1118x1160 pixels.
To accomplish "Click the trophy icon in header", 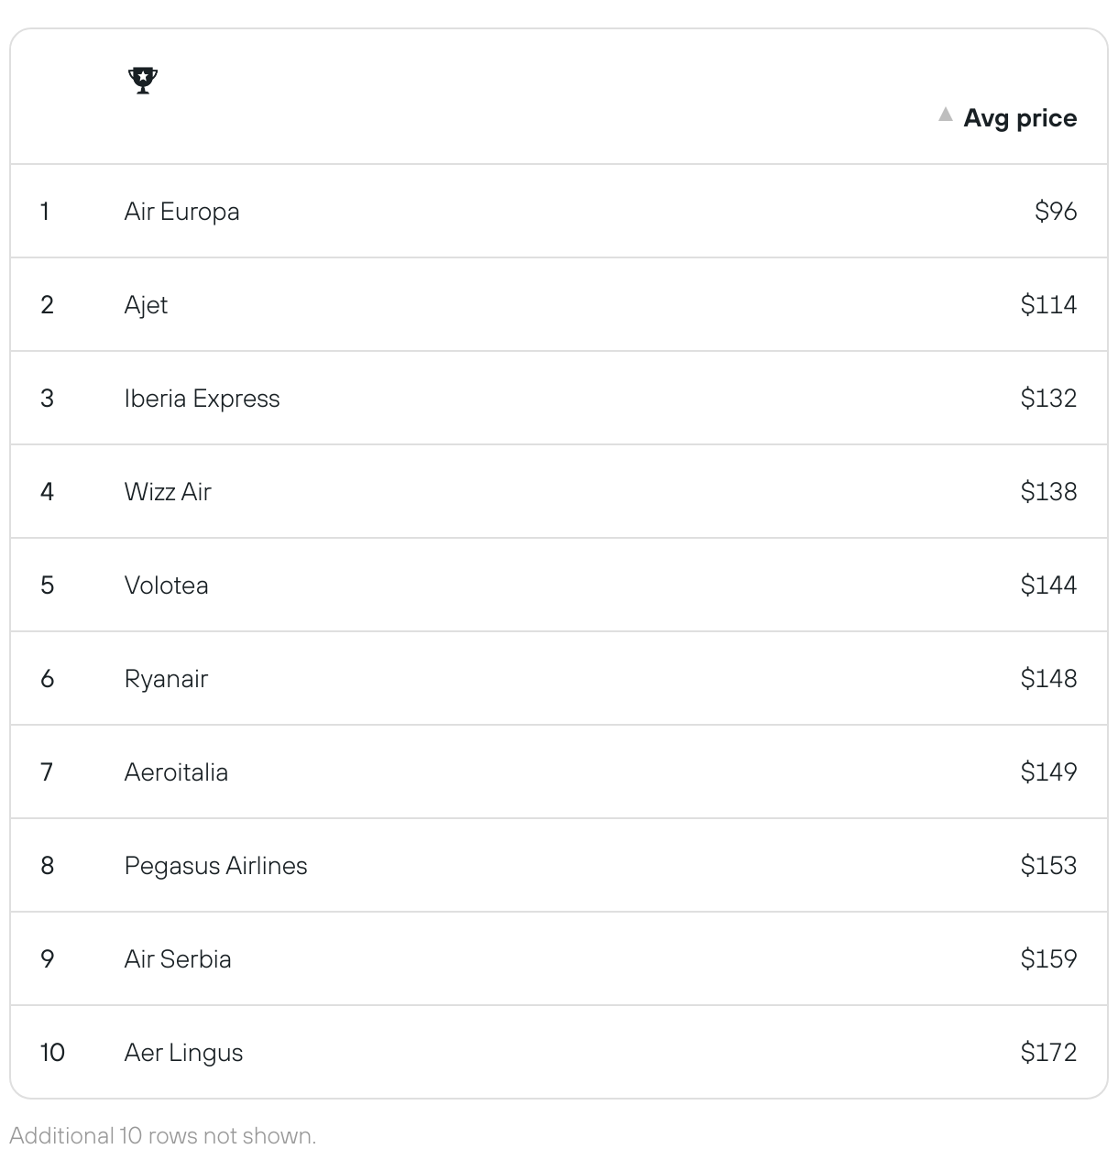I will [143, 81].
